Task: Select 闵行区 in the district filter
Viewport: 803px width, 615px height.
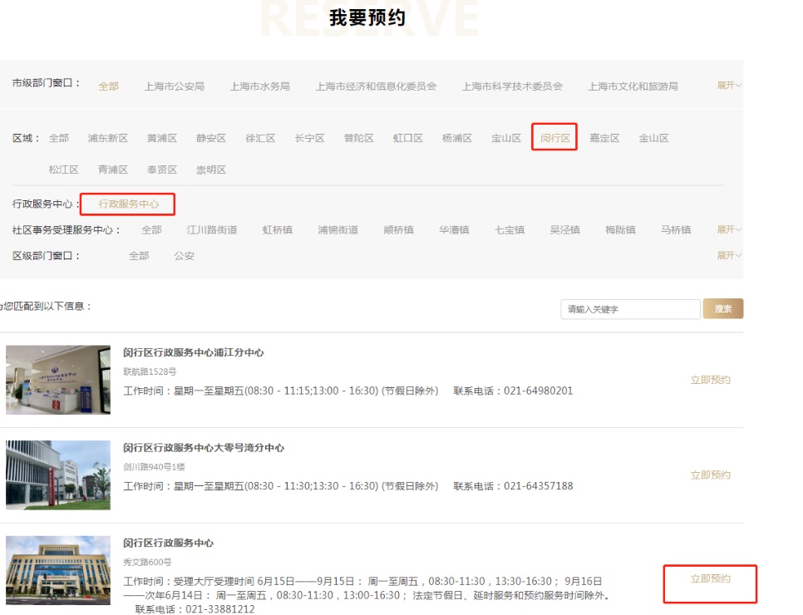Action: [554, 138]
